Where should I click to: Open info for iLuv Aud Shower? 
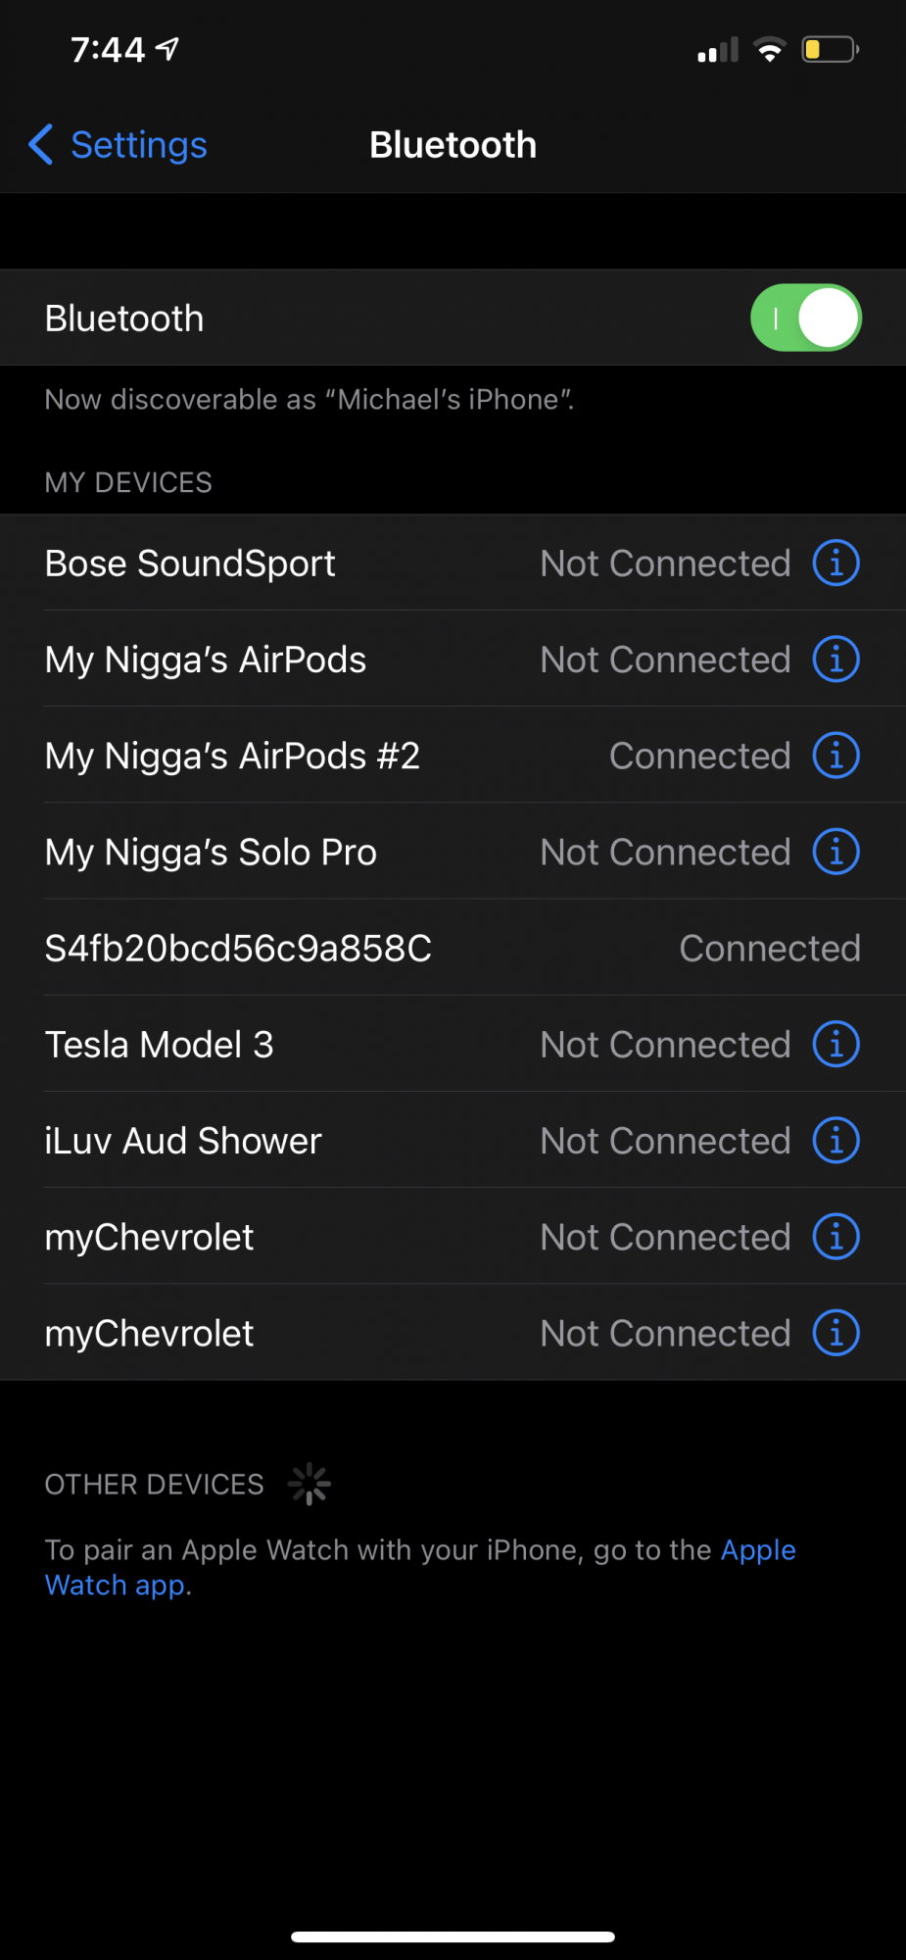(835, 1141)
